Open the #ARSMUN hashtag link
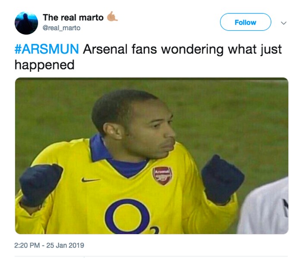The height and width of the screenshot is (258, 302). [47, 49]
